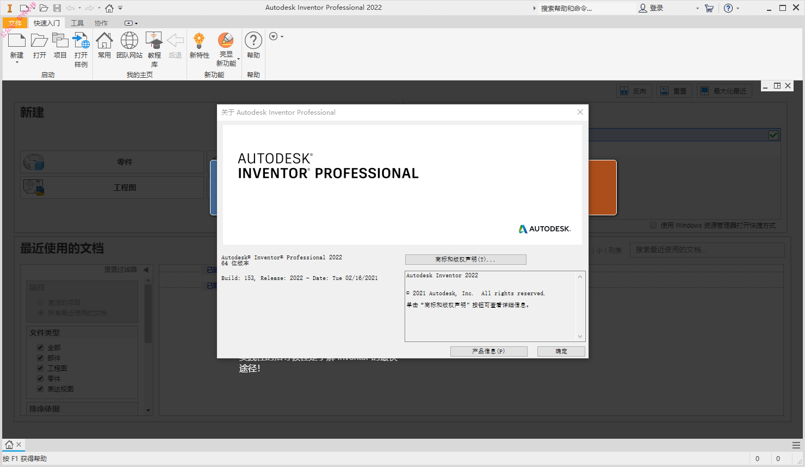Select the 所有最近使用的文档 radio button
The width and height of the screenshot is (805, 467).
coord(41,313)
